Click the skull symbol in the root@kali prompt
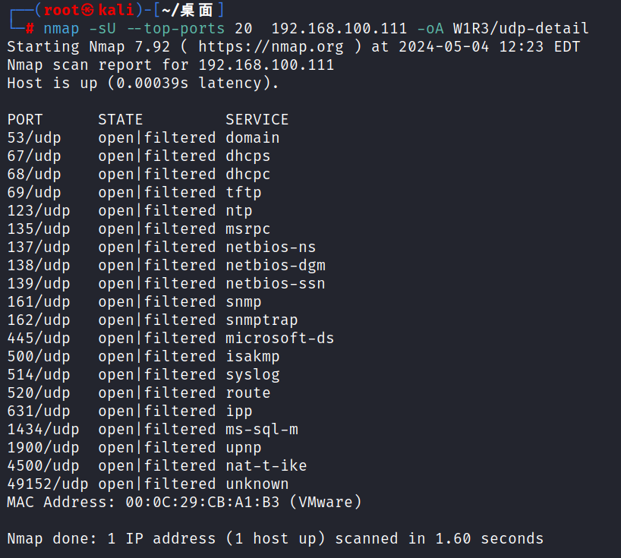The height and width of the screenshot is (558, 621). (90, 11)
